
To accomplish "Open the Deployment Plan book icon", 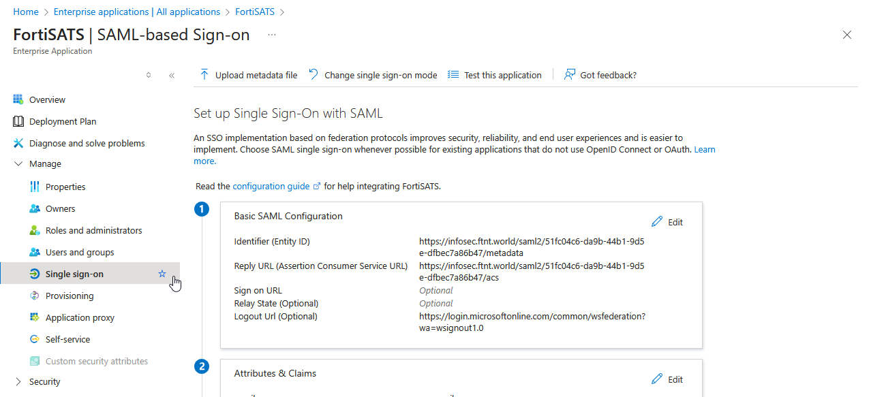I will pyautogui.click(x=18, y=121).
